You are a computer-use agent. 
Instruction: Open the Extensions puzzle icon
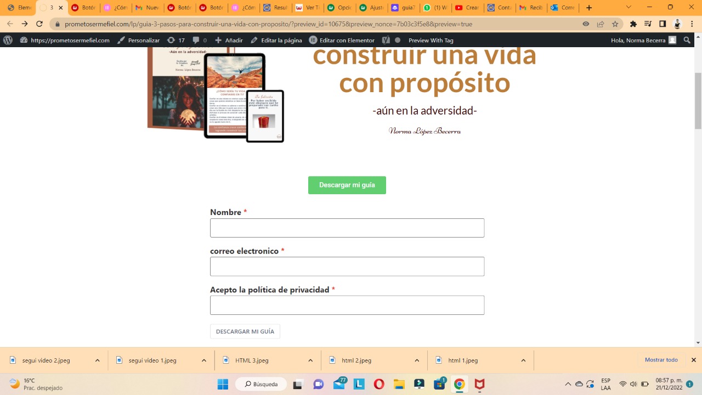pos(633,24)
